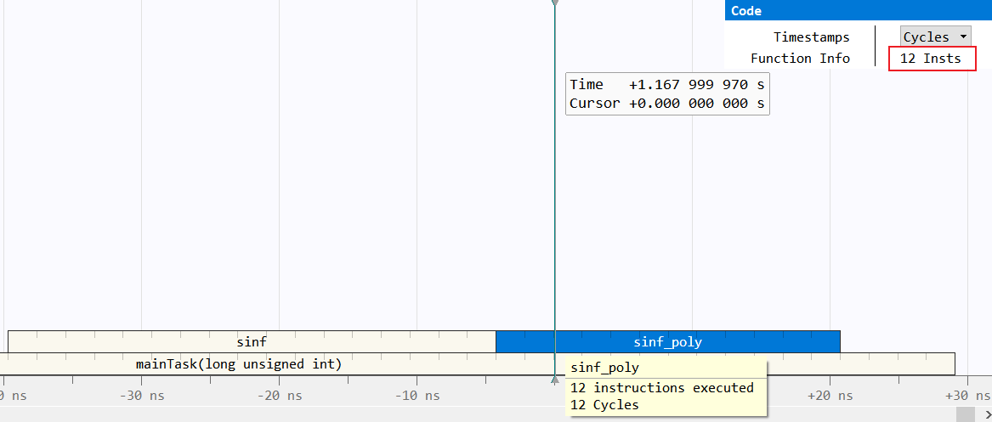Screen dimensions: 992x422
Task: Click the -10 ns ruler label
Action: coord(417,396)
